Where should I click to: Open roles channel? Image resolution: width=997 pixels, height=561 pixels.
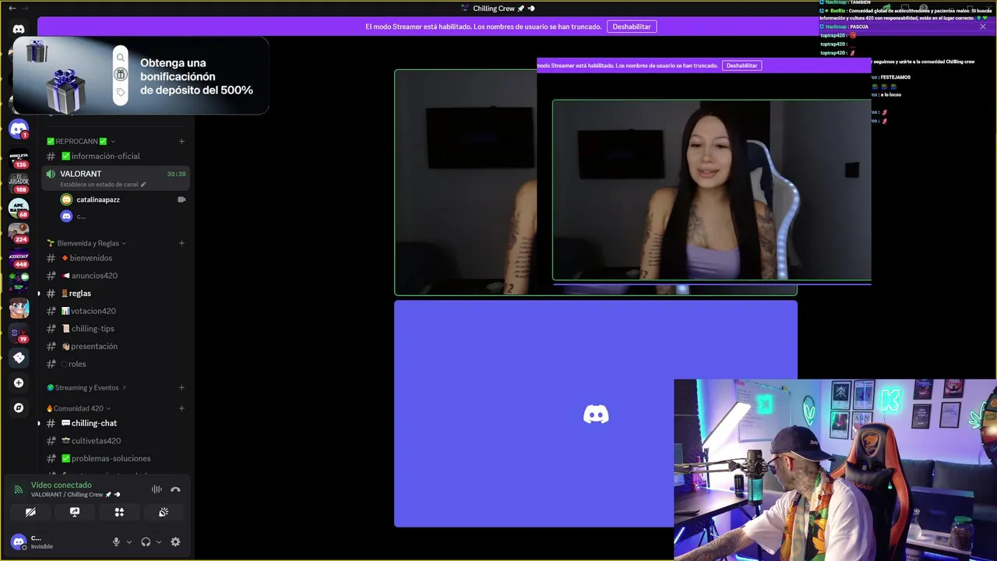115,364
